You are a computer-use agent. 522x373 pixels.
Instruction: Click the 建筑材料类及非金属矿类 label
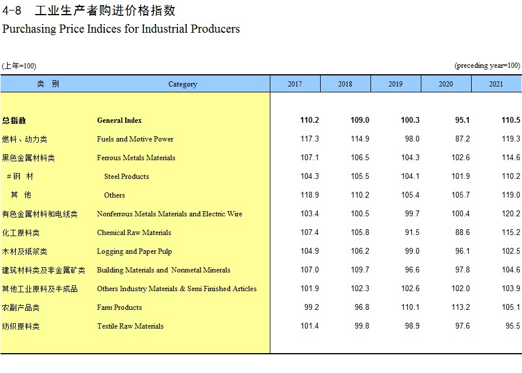tap(44, 270)
